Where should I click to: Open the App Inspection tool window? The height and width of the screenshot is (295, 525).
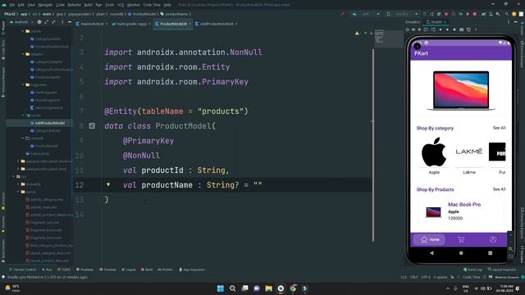(x=192, y=270)
